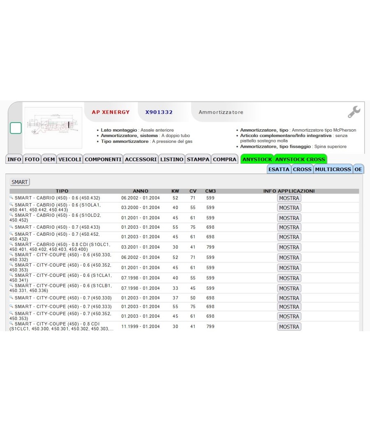
Task: Click magnifier icon for Cabrio 0.8 CDI
Action: pos(11,244)
